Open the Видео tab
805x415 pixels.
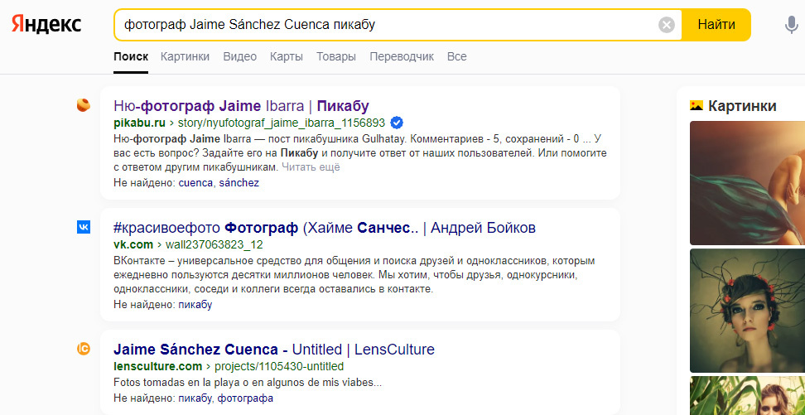(239, 56)
